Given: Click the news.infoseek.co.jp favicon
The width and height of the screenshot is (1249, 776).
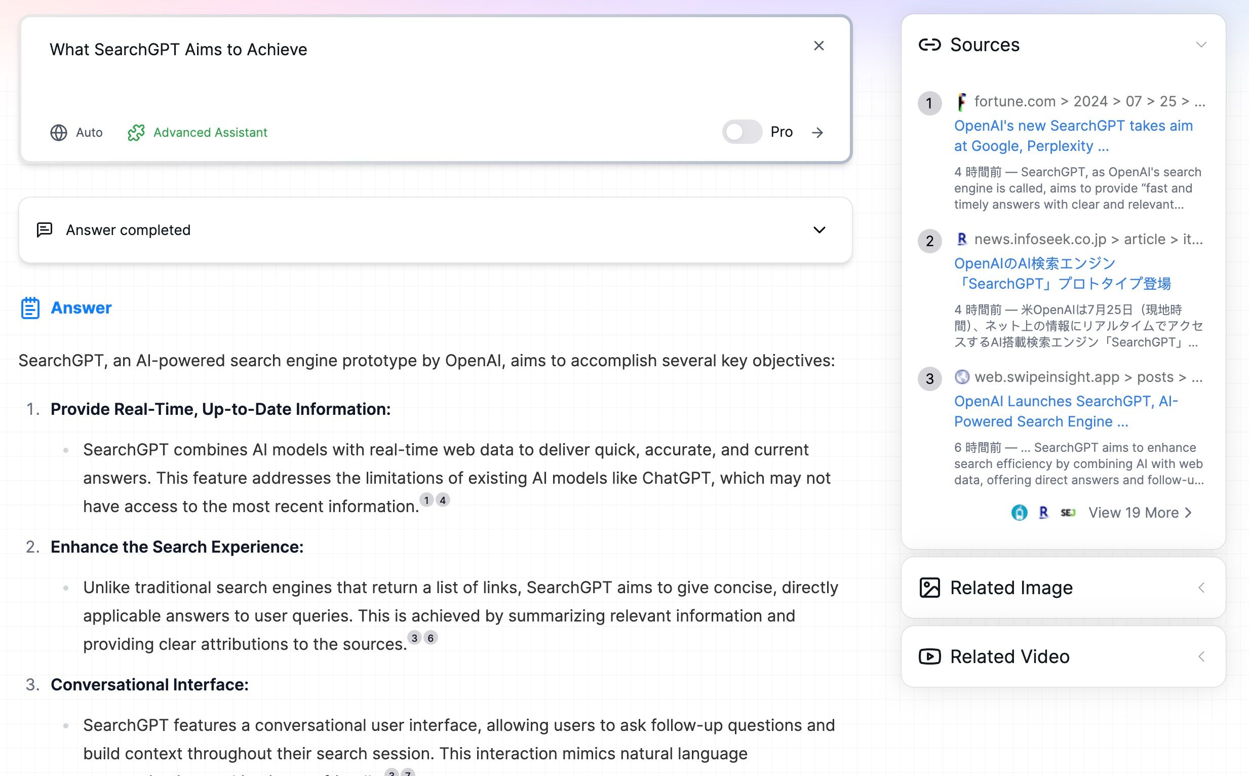Looking at the screenshot, I should [962, 239].
